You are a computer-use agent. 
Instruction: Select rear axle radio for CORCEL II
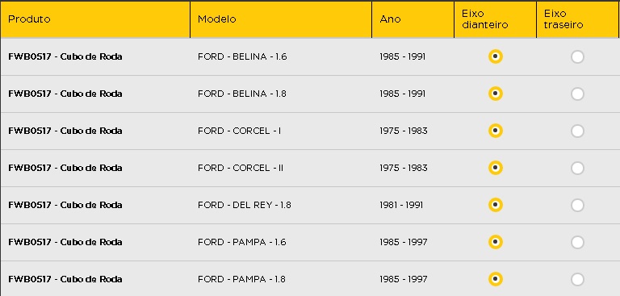(577, 169)
